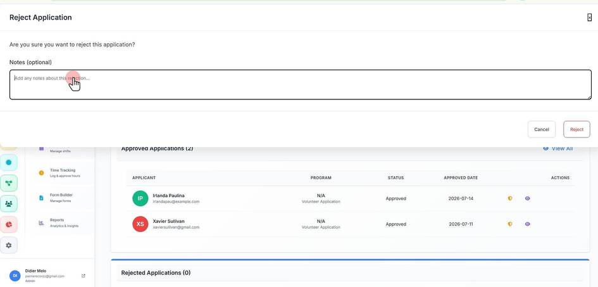Click the shield icon for Xavier Sullivan
This screenshot has width=598, height=287.
coord(510,224)
